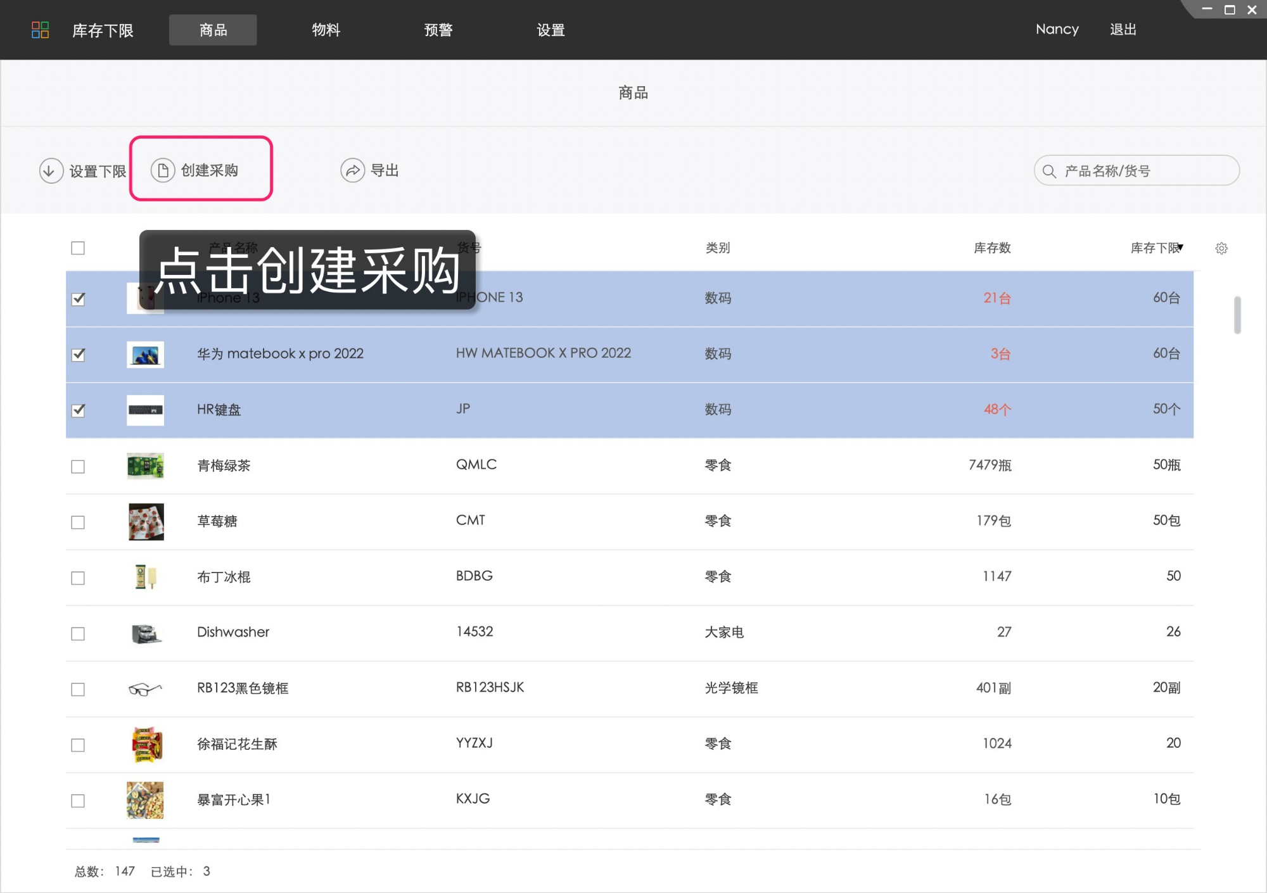Open the column settings gear icon

[1221, 248]
